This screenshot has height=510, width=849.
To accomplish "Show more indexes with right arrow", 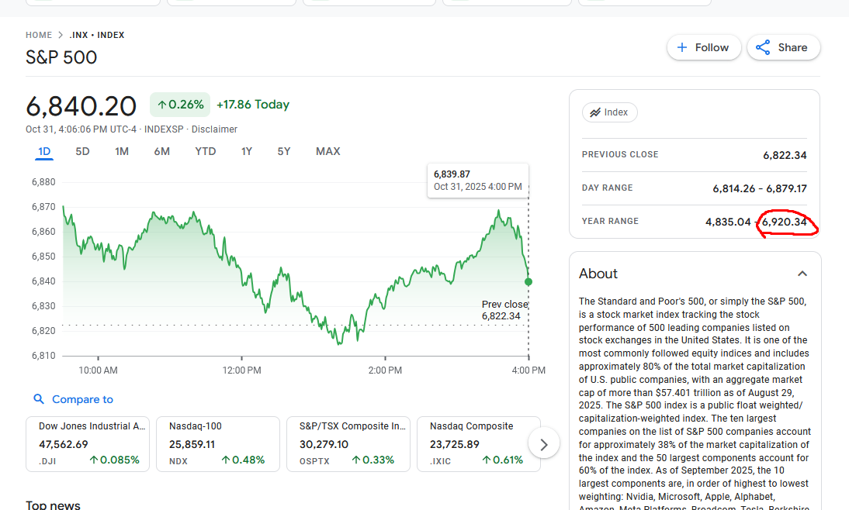I will 544,444.
